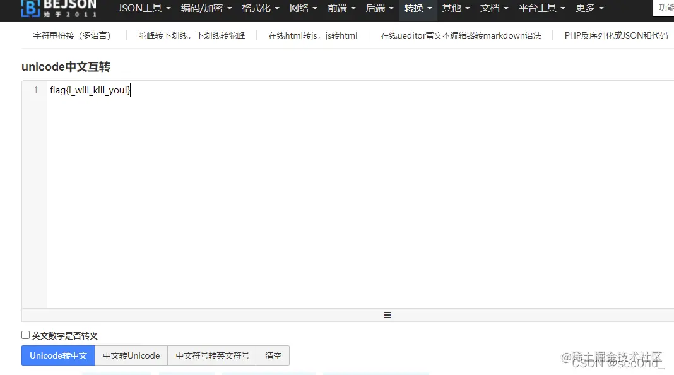Click 中文符号转英文符号 button
The image size is (674, 375).
tap(212, 355)
